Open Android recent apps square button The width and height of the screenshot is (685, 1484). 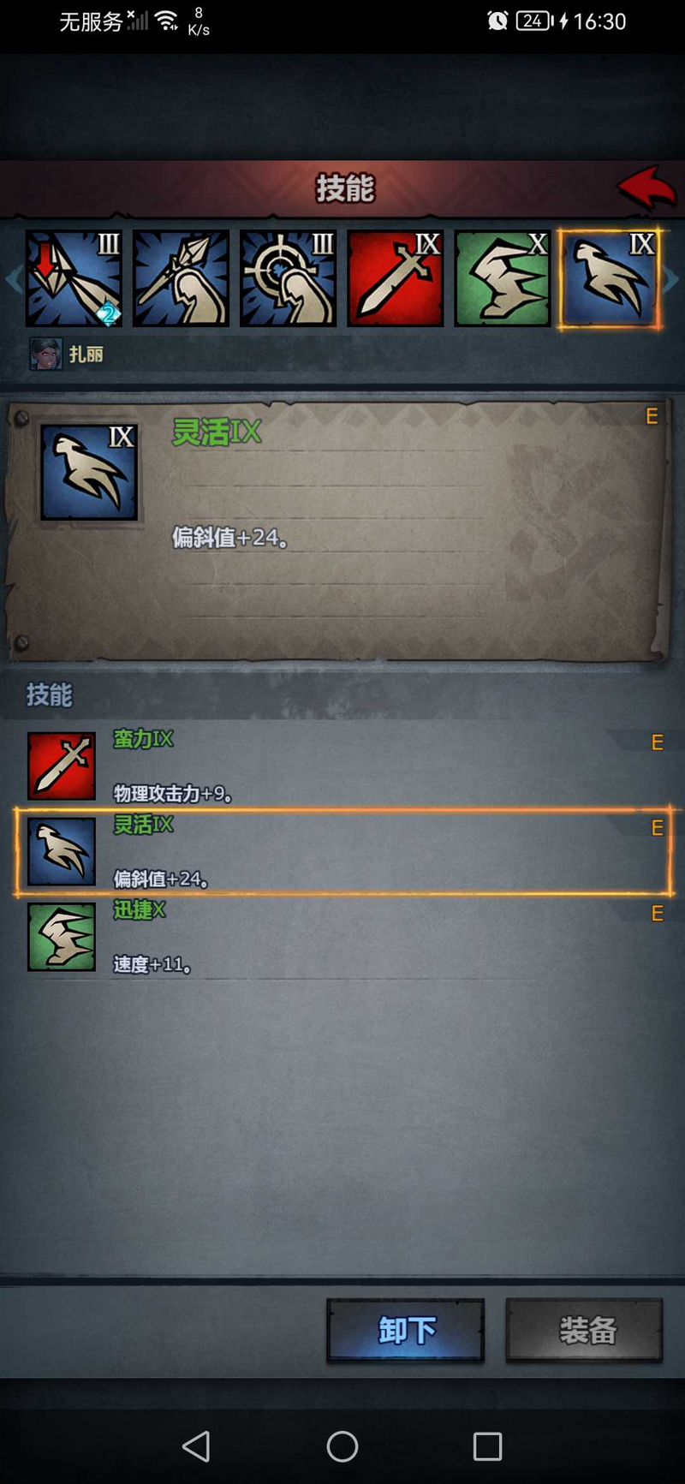487,1446
